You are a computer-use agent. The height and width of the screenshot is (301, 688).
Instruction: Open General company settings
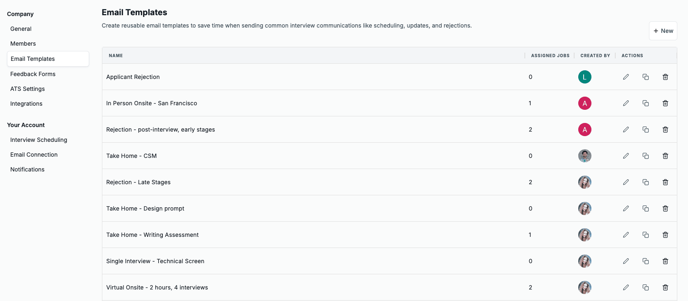[x=21, y=29]
